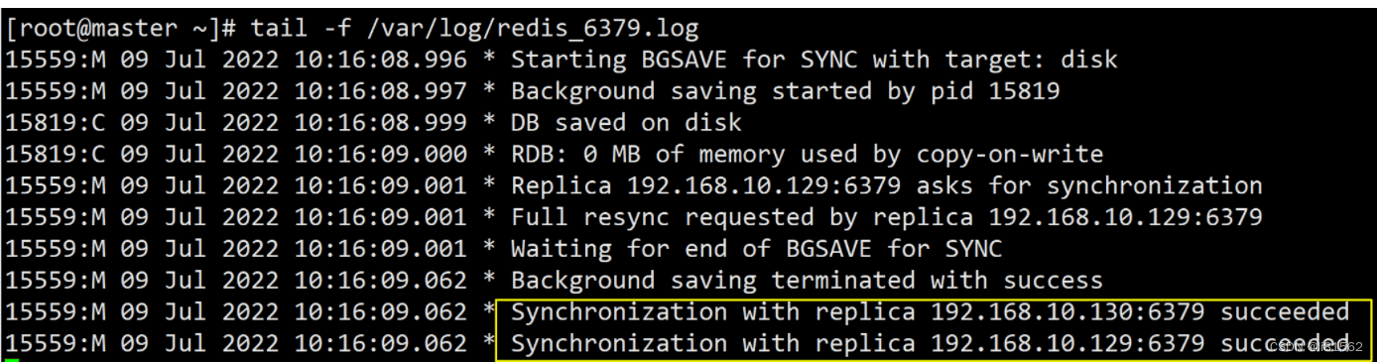Image resolution: width=1379 pixels, height=362 pixels.
Task: Click the Waiting for end of BGSAVE line
Action: [x=504, y=249]
